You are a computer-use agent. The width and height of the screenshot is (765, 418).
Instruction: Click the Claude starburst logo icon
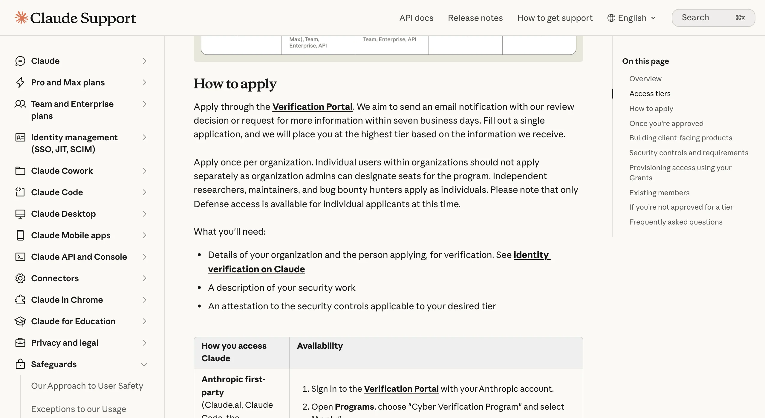point(21,18)
